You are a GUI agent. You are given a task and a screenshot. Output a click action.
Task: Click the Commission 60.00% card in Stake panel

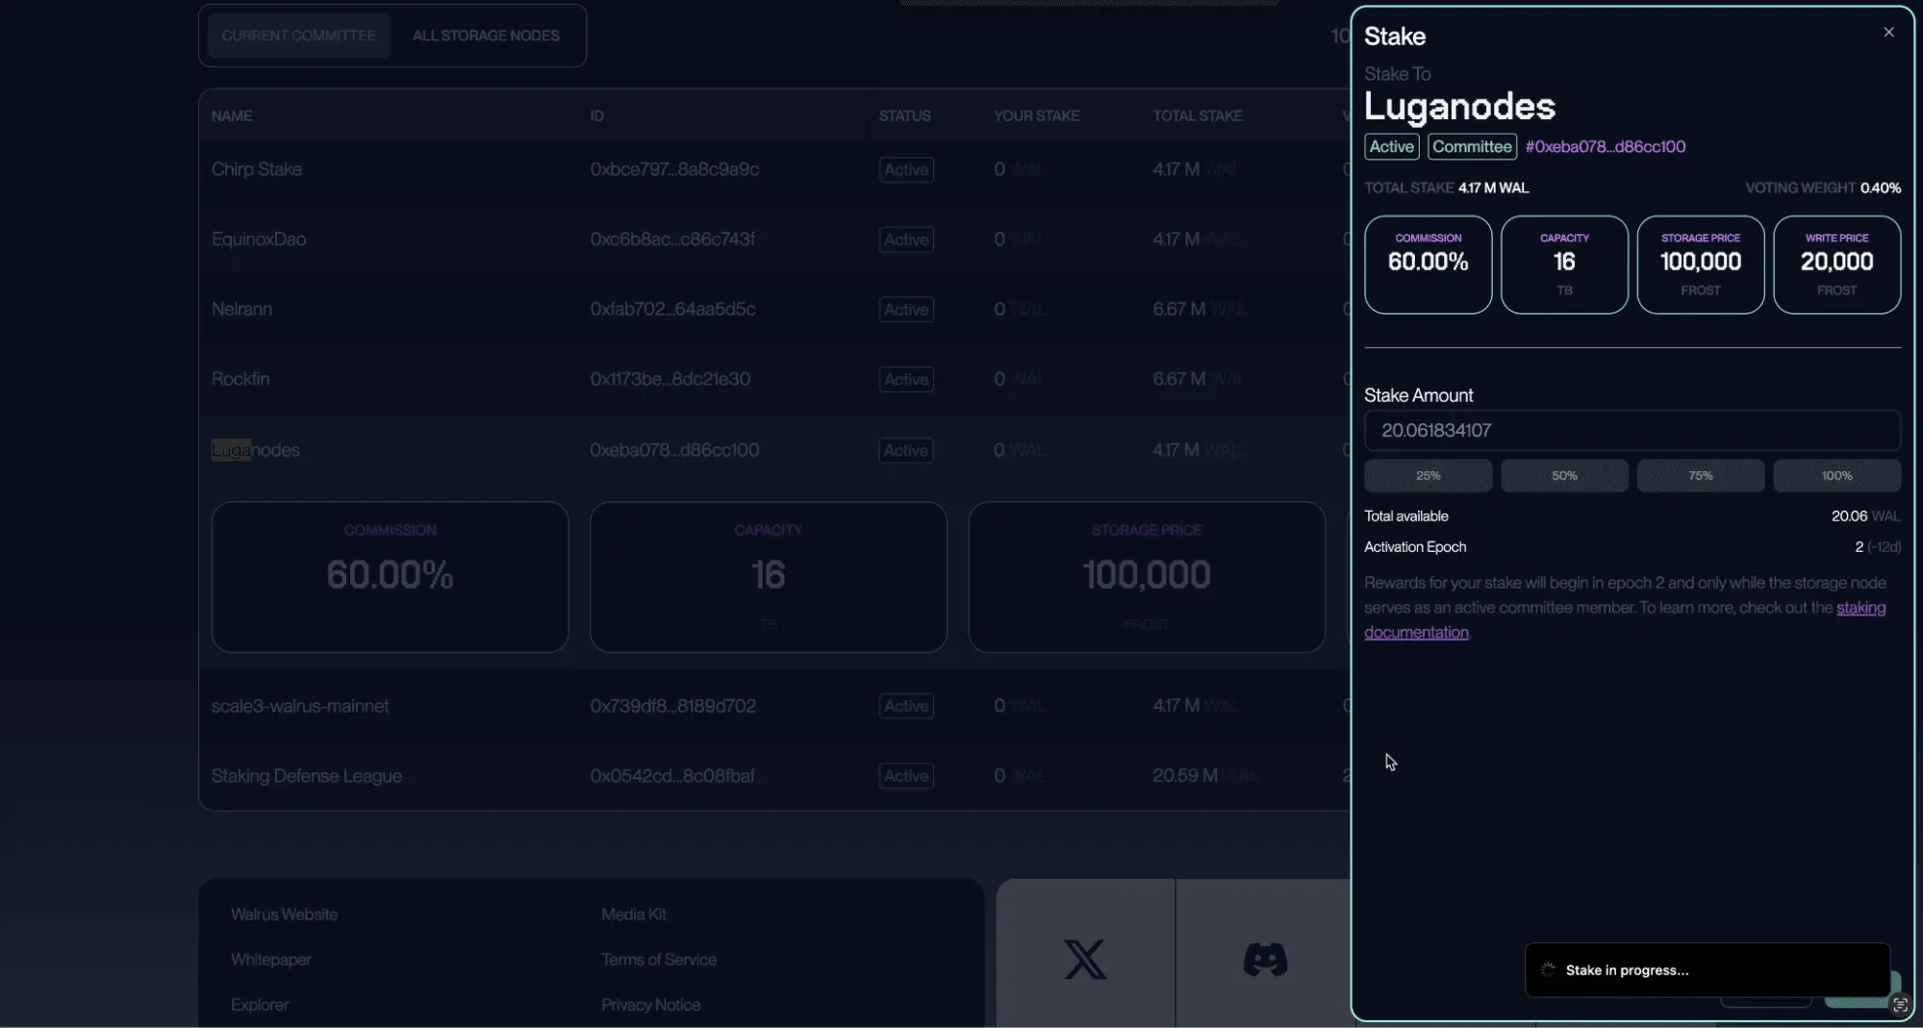[1428, 264]
